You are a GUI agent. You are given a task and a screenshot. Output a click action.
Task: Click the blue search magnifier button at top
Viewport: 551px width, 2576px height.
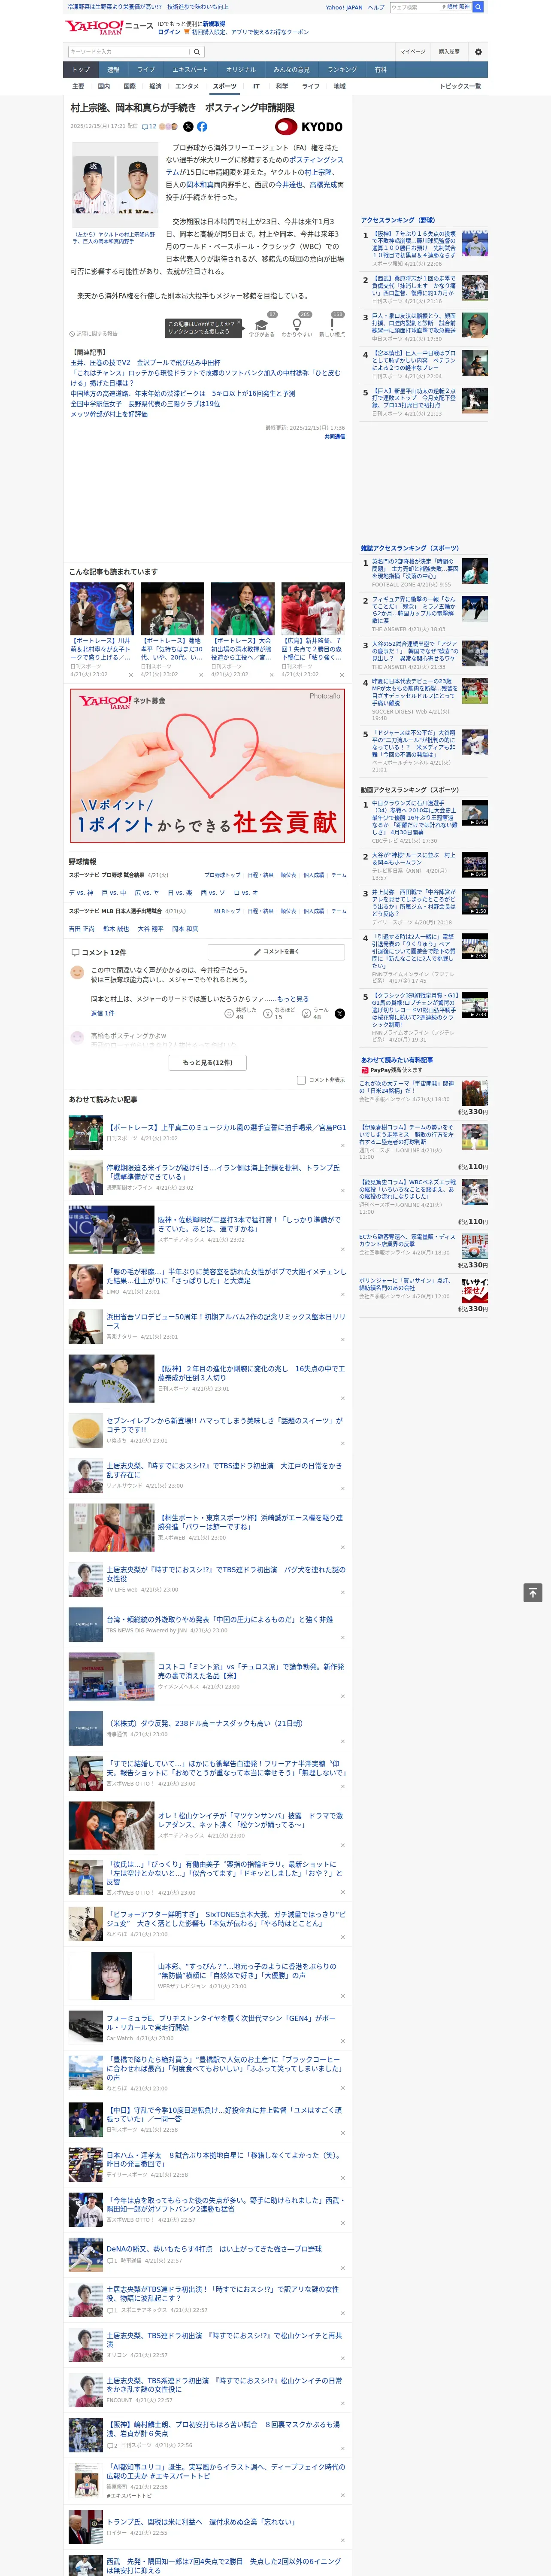(478, 7)
